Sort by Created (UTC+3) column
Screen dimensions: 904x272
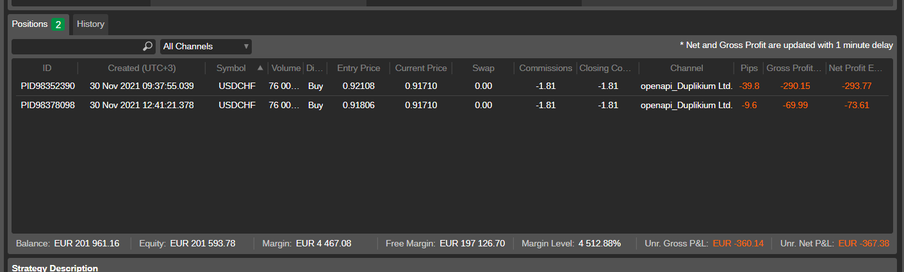tap(142, 68)
